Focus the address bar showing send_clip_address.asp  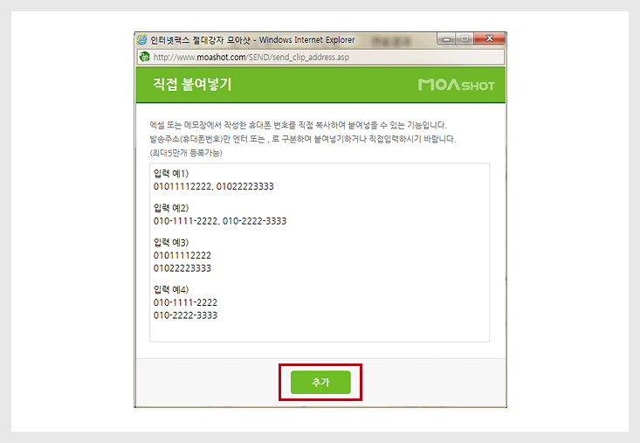pyautogui.click(x=320, y=57)
